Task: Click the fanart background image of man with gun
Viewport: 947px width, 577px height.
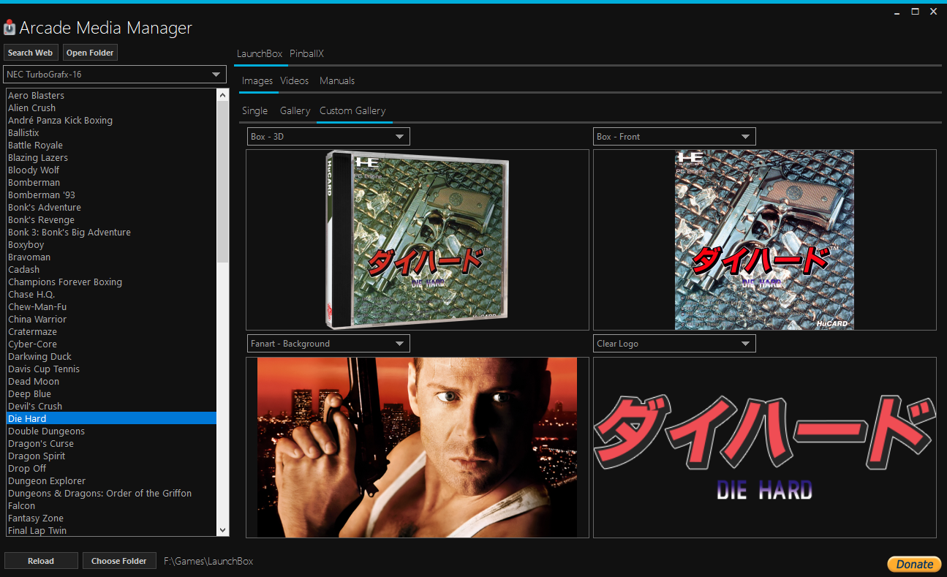Action: point(417,448)
